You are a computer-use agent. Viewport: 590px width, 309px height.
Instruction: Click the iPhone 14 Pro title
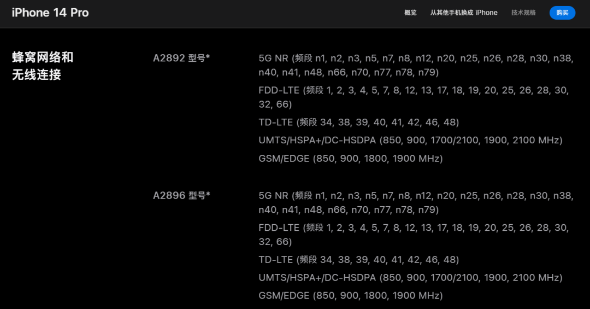point(50,13)
